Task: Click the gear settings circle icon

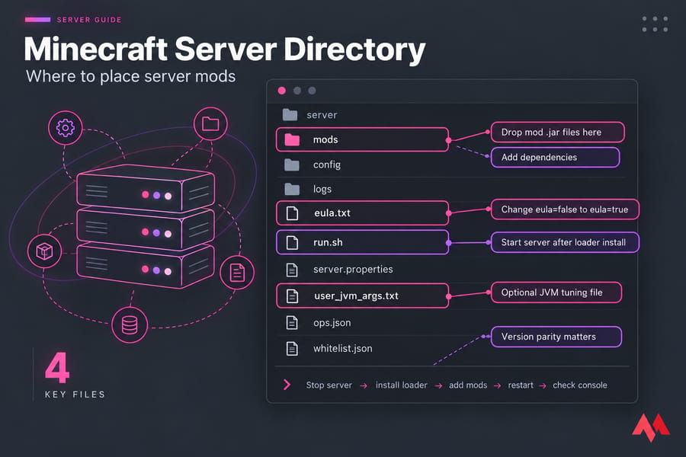Action: coord(66,128)
